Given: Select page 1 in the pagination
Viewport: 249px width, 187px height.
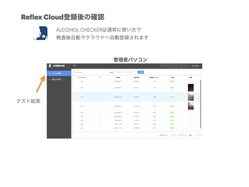Looking at the screenshot, I should click(172, 135).
